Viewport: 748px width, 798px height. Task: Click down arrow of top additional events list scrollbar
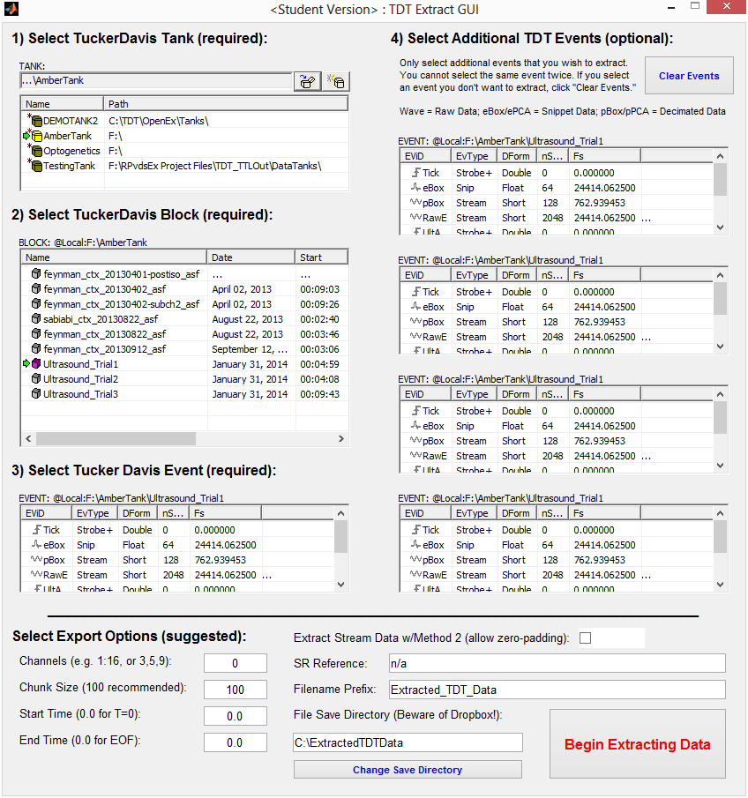point(720,227)
